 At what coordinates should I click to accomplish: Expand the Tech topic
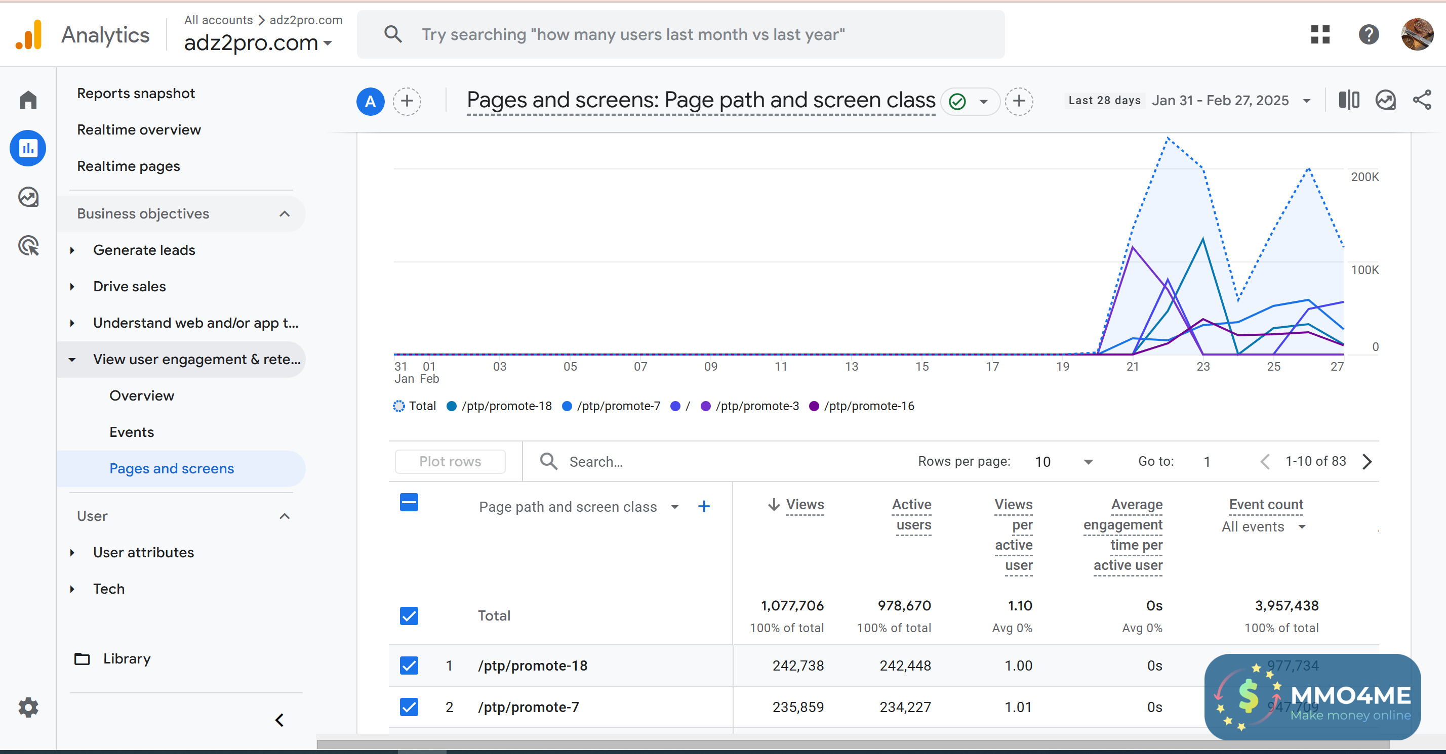72,589
